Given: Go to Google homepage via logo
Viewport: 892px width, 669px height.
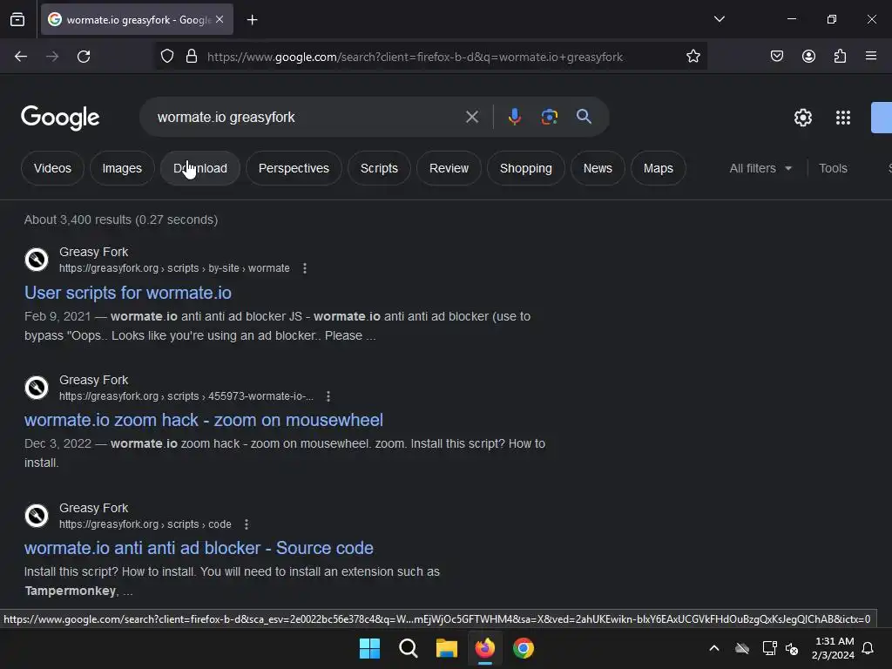Looking at the screenshot, I should pos(60,118).
